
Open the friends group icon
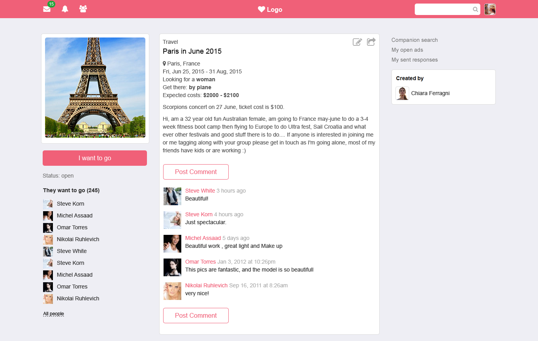tap(83, 9)
